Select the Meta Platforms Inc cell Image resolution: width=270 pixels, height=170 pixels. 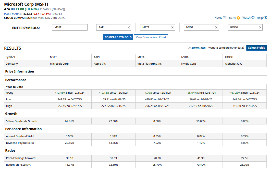pyautogui.click(x=150, y=64)
